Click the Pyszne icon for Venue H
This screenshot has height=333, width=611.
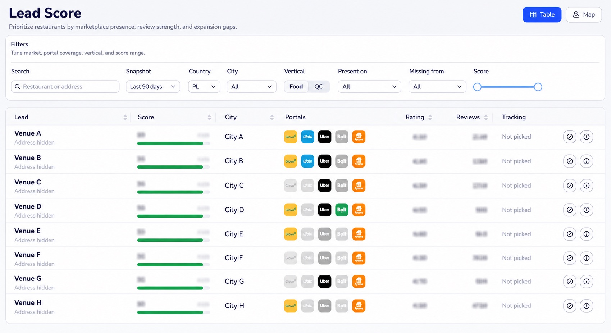359,306
